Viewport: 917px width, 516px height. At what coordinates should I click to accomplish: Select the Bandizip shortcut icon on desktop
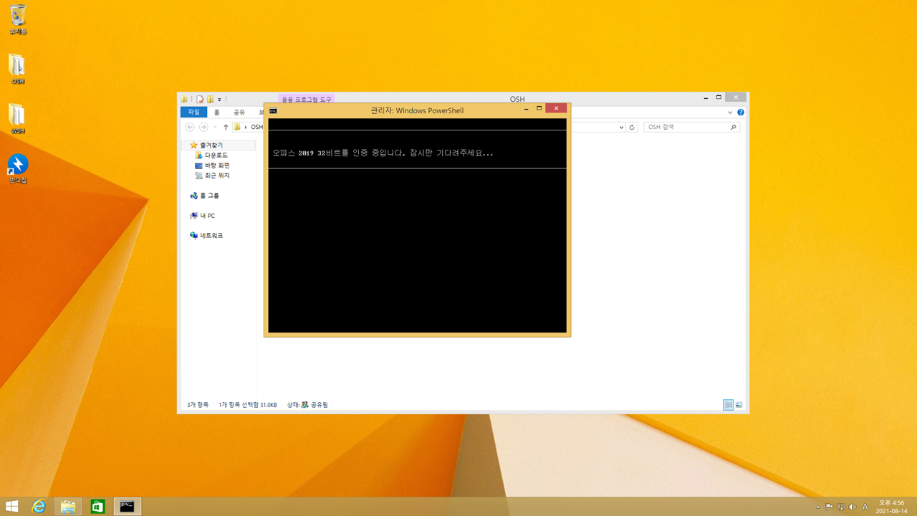(x=18, y=168)
